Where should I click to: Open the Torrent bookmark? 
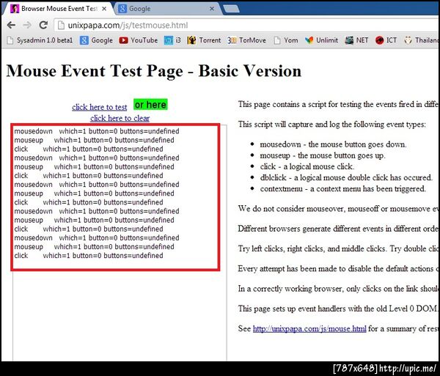point(204,40)
